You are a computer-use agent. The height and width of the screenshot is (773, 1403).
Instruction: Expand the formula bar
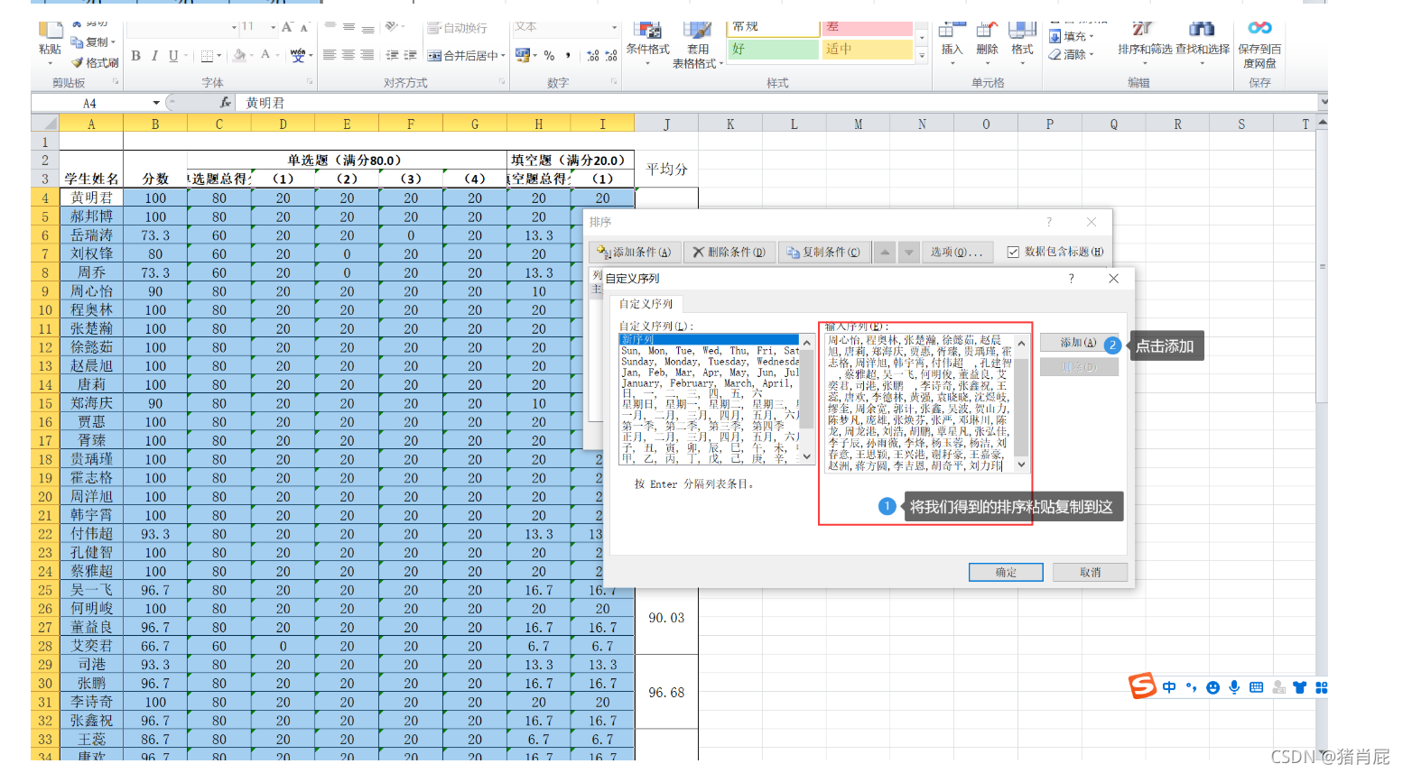[1323, 103]
